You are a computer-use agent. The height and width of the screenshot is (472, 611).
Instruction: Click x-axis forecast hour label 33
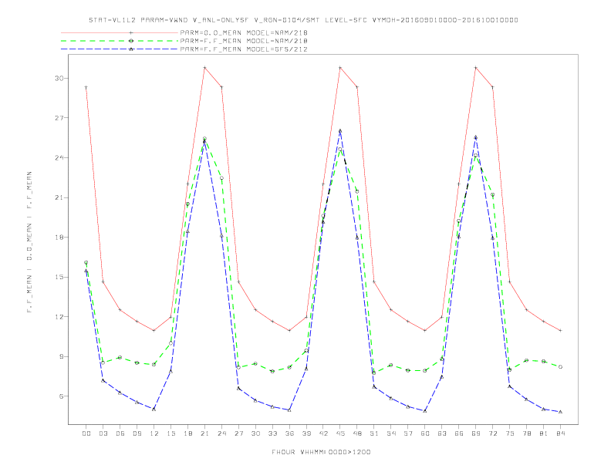272,433
